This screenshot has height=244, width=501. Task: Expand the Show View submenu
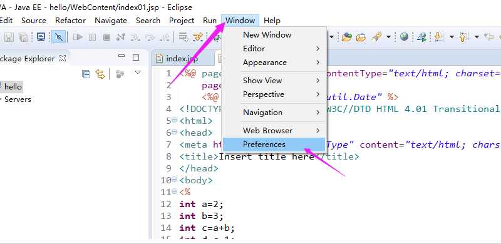point(274,81)
